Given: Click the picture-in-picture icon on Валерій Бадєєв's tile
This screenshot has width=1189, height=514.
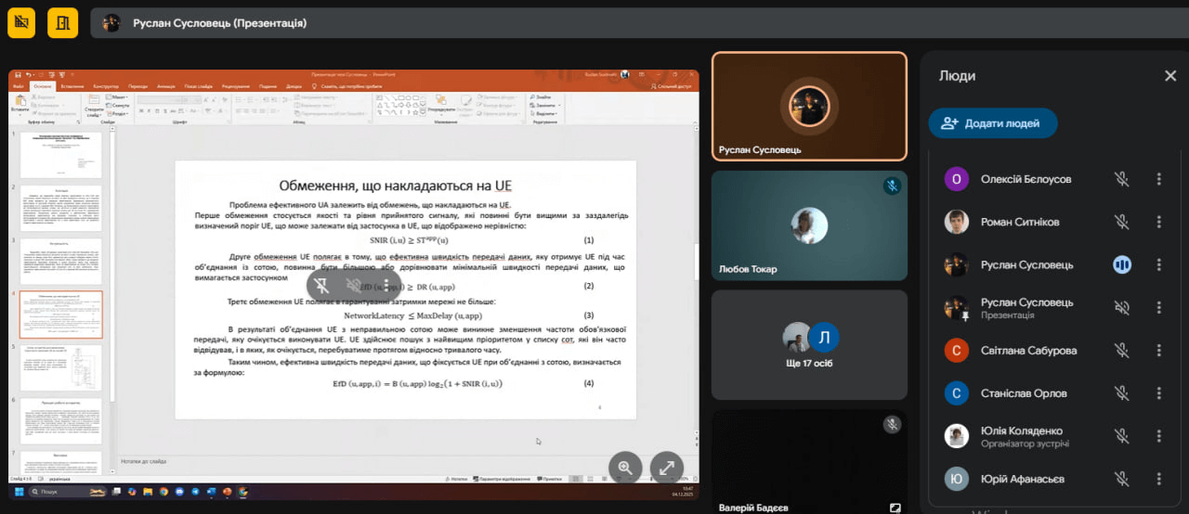Looking at the screenshot, I should tap(895, 508).
